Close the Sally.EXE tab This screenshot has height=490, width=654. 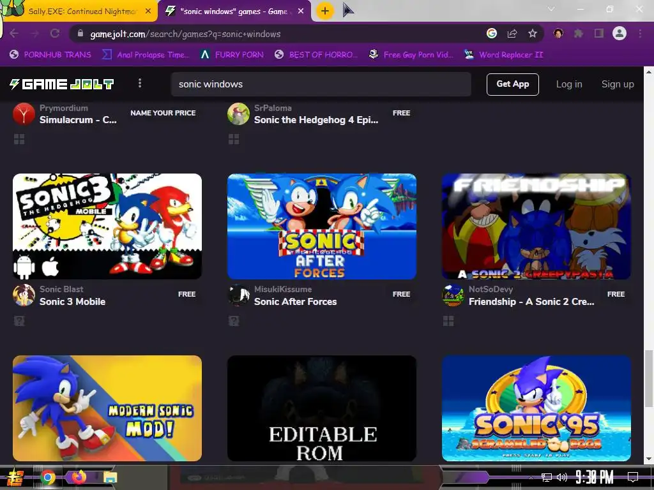coord(148,11)
